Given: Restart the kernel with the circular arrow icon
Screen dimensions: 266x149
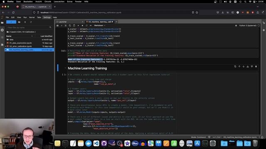Looking at the screenshot, I should click(x=86, y=26).
